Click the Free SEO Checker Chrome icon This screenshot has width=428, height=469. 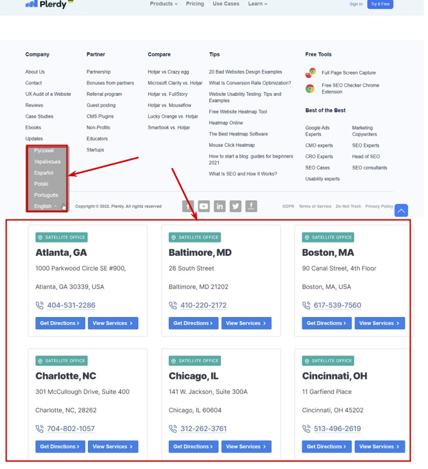click(310, 88)
